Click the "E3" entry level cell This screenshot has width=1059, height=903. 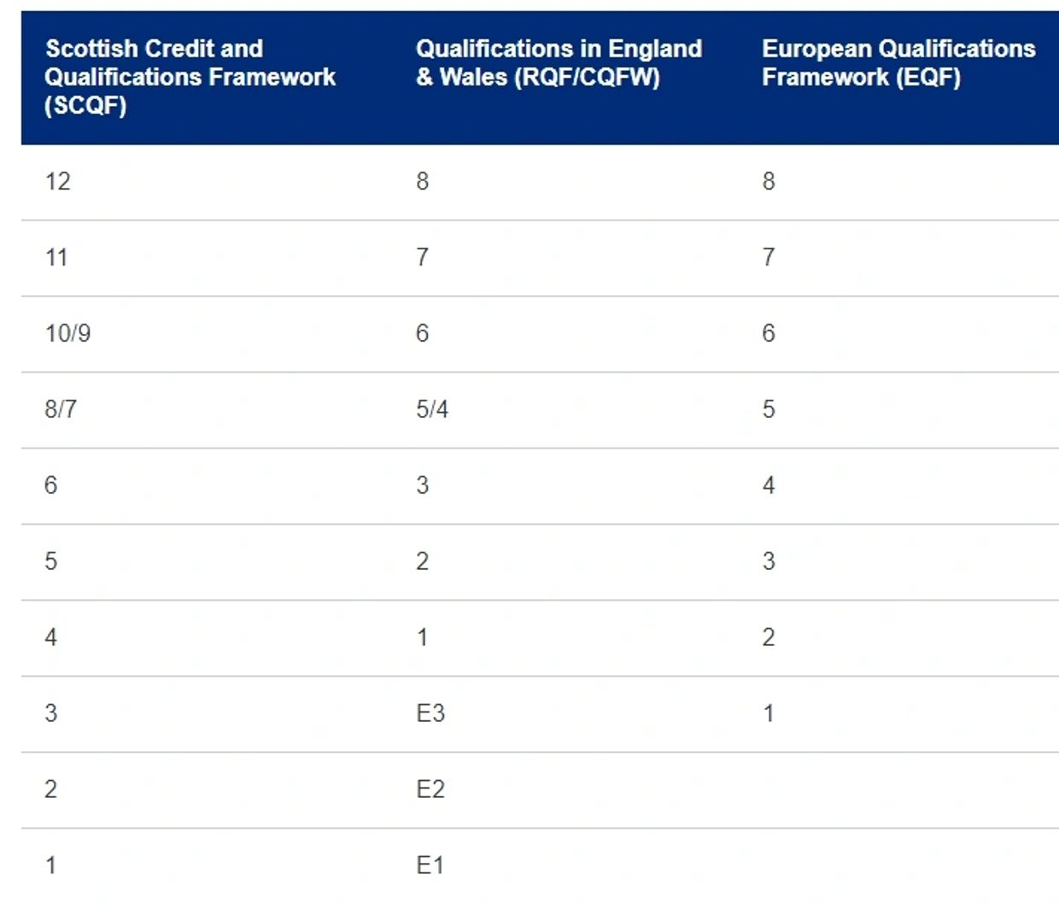[x=430, y=713]
